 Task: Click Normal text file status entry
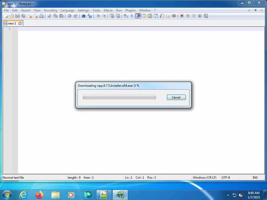pos(13,178)
